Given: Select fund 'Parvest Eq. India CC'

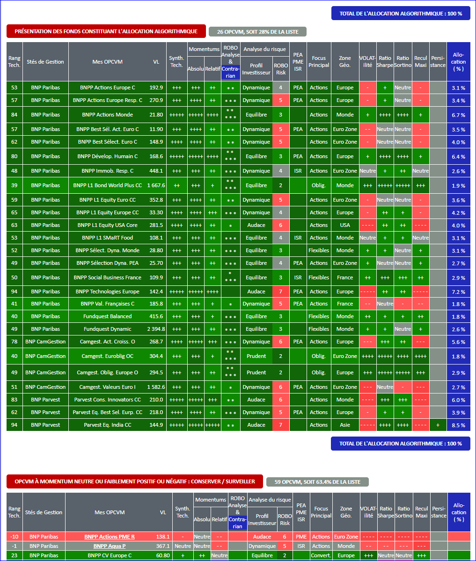Looking at the screenshot, I should (108, 425).
